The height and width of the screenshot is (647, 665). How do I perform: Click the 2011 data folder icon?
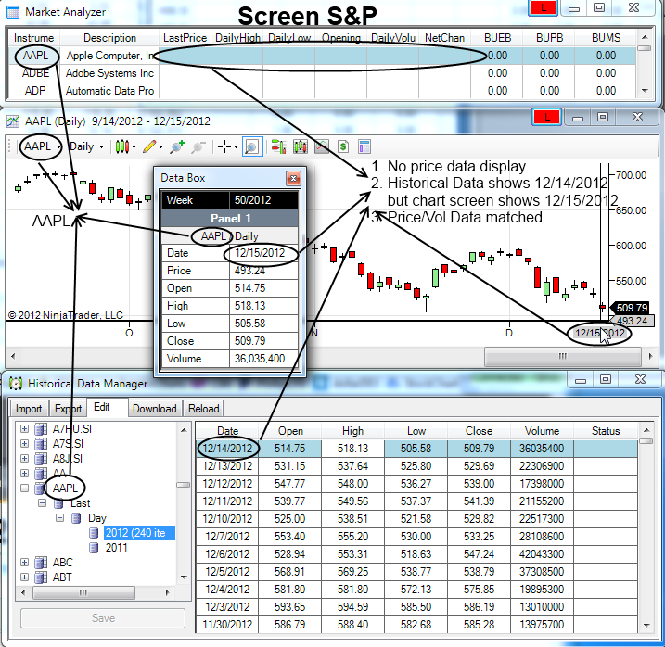pos(94,548)
